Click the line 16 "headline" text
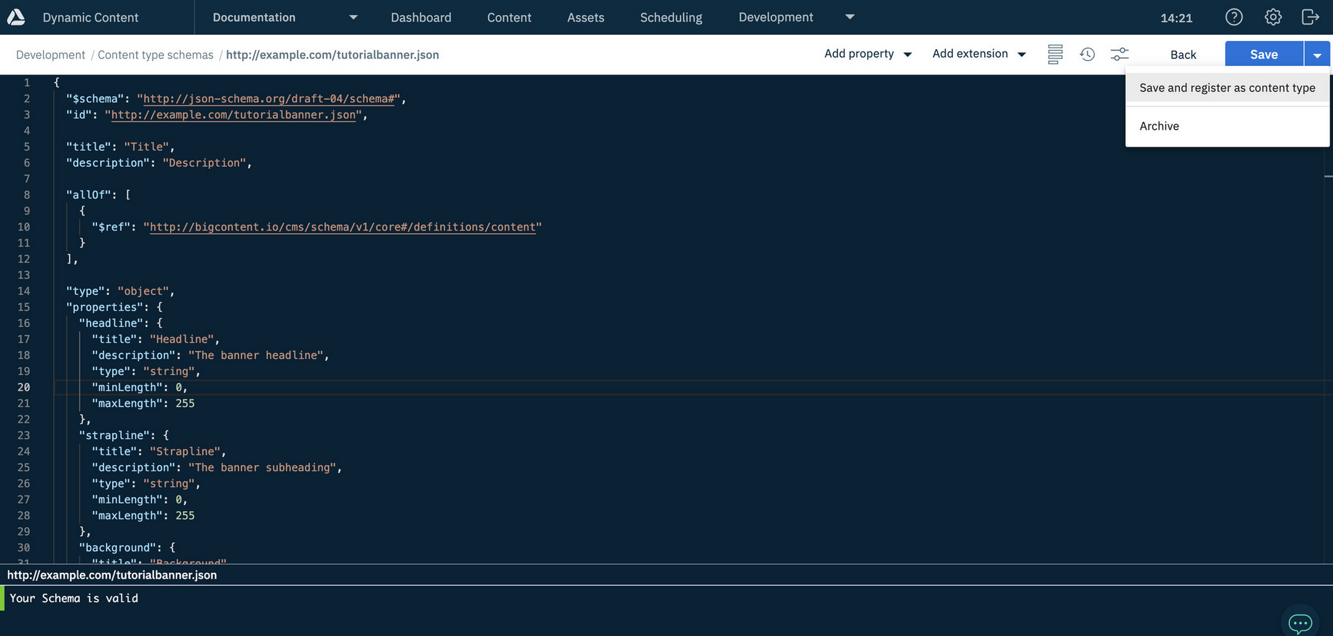 click(x=111, y=323)
